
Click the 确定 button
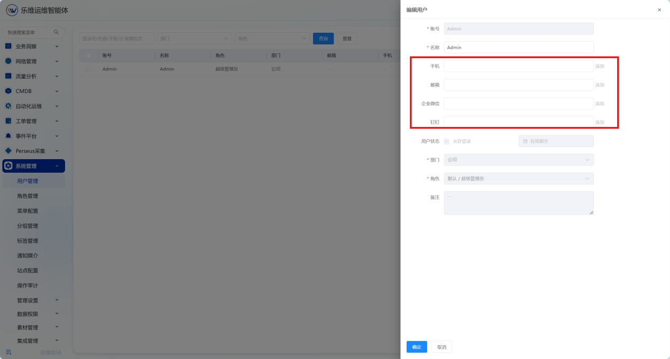coord(417,347)
